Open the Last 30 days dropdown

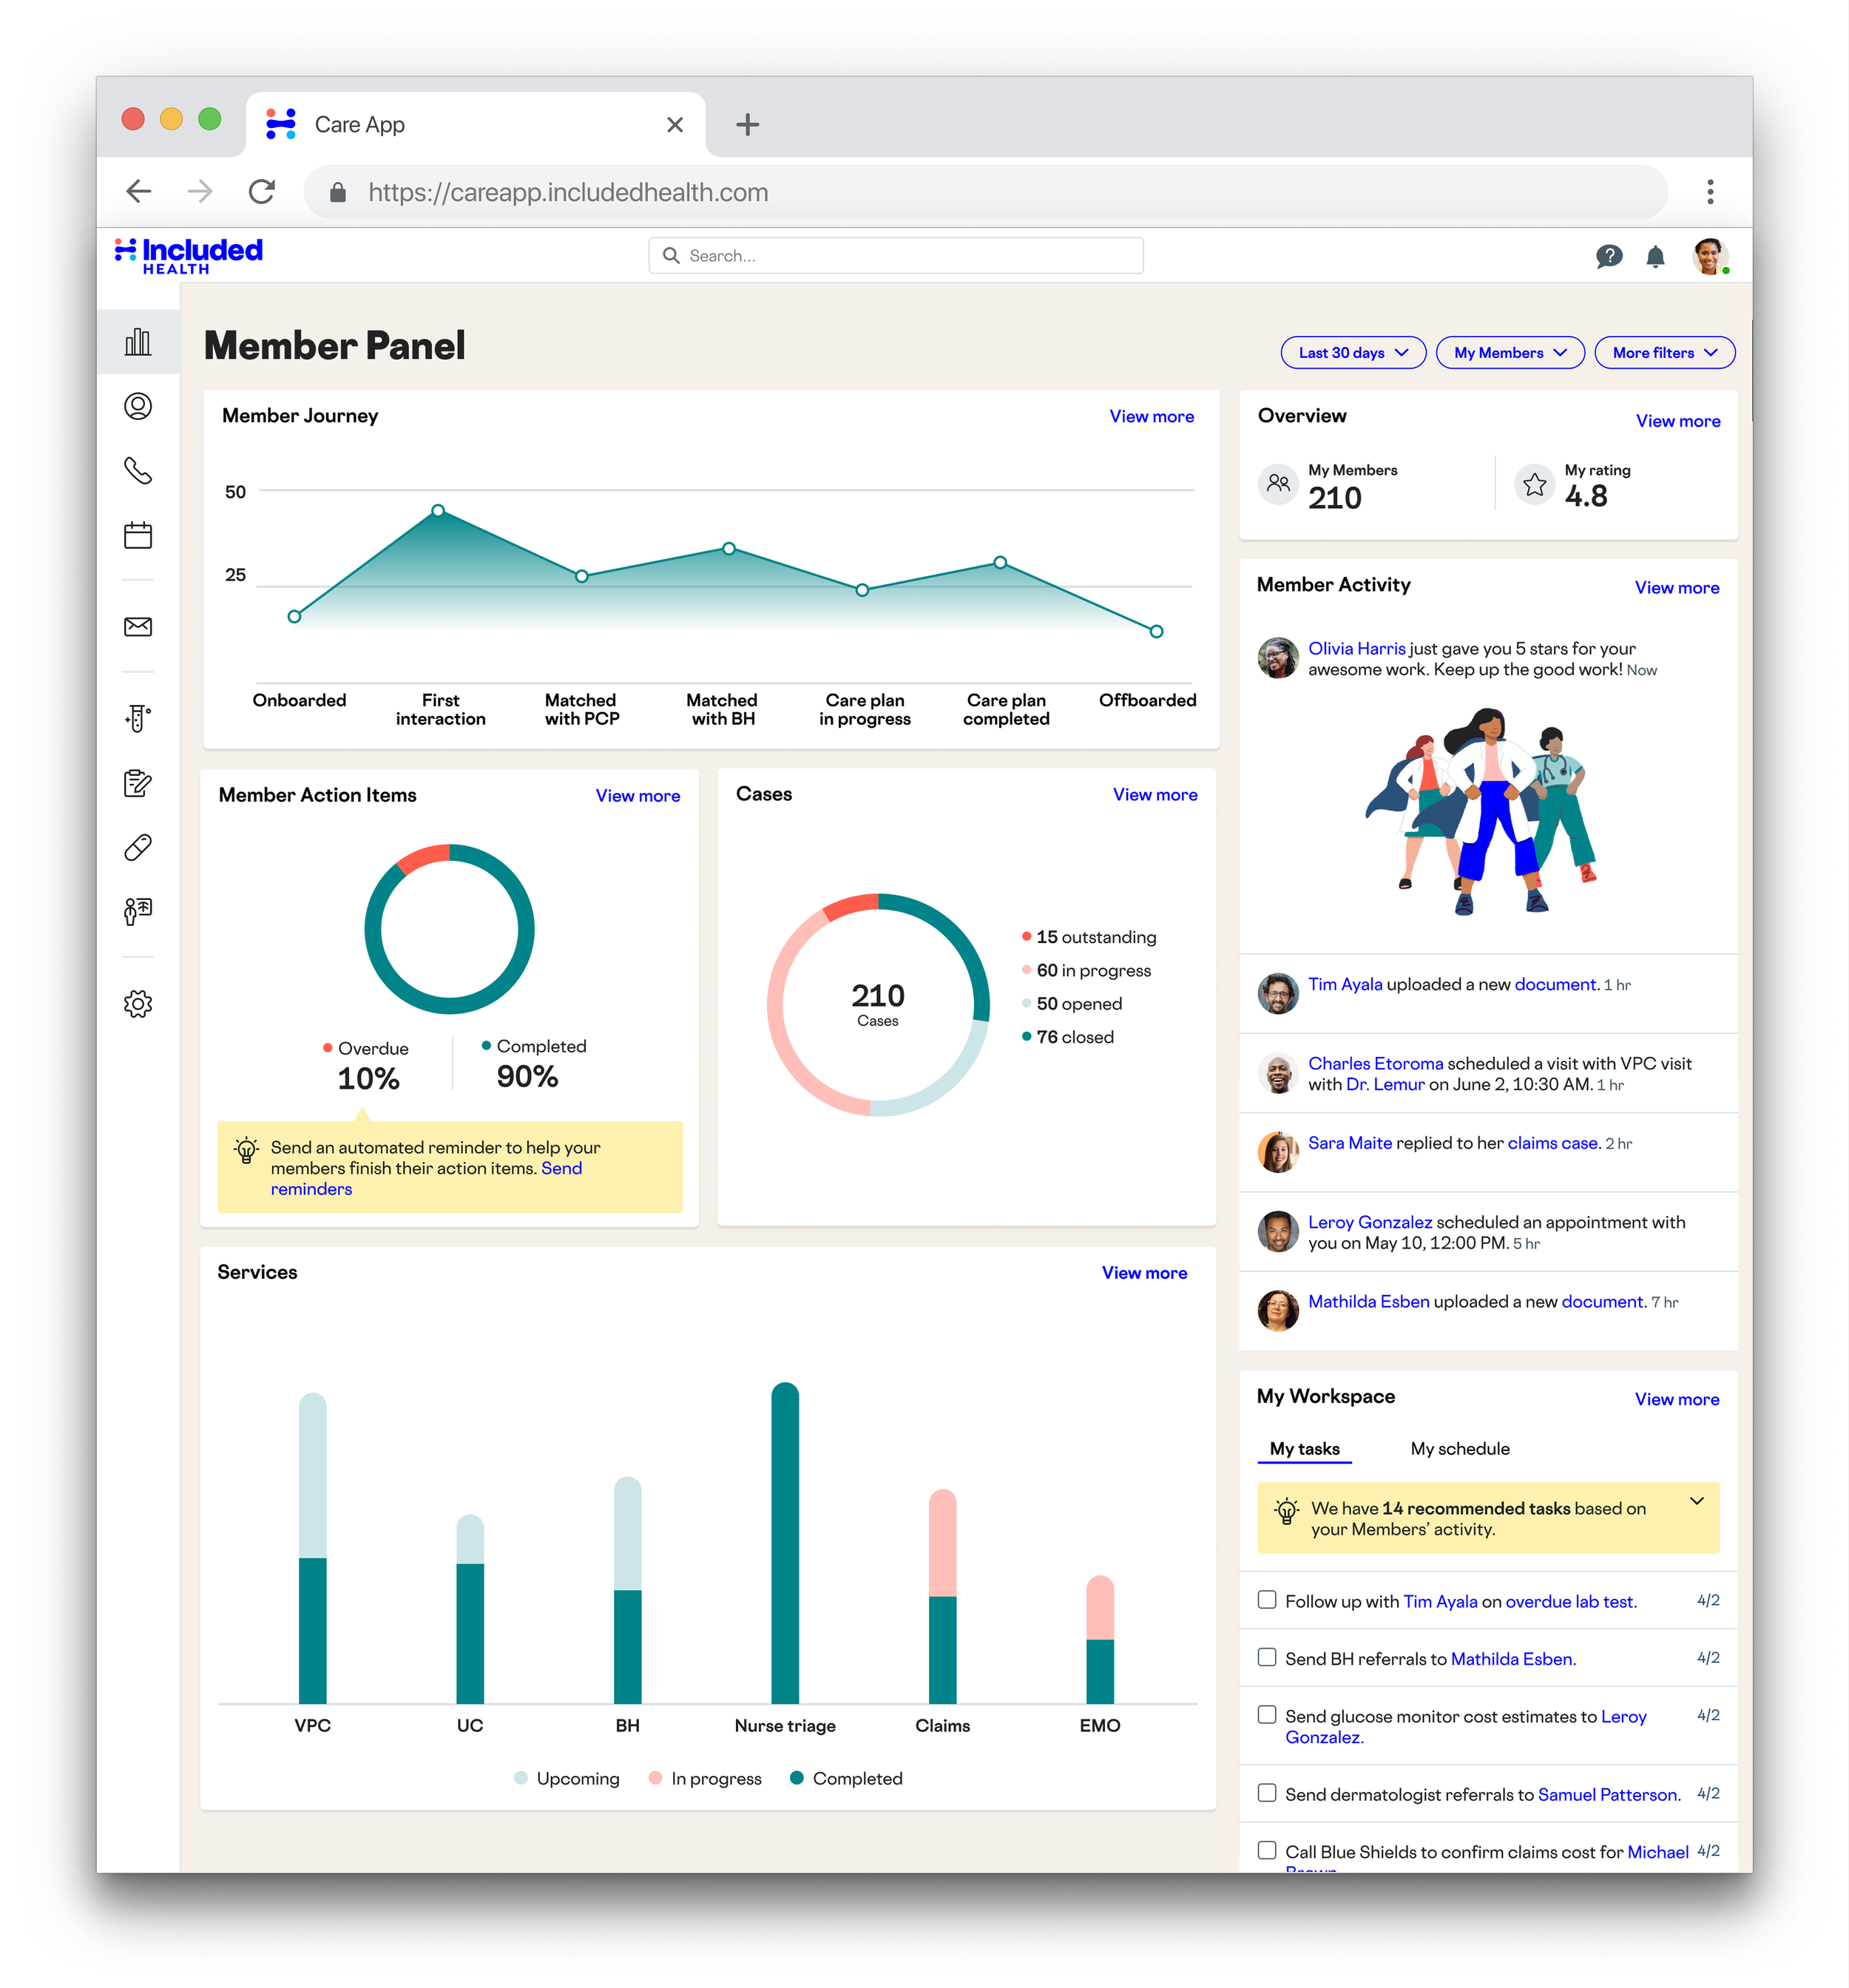(x=1352, y=353)
